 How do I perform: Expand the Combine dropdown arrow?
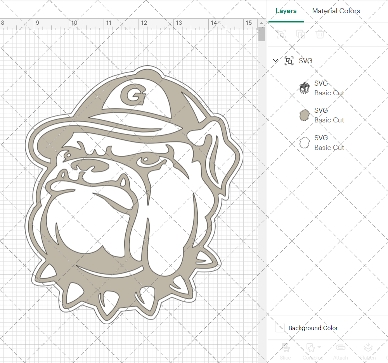319,347
